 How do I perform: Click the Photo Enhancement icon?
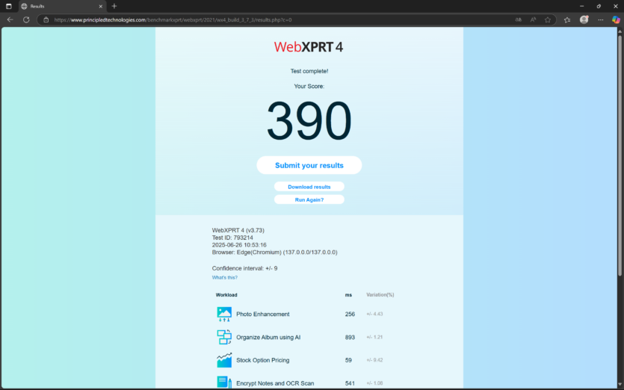pyautogui.click(x=224, y=314)
